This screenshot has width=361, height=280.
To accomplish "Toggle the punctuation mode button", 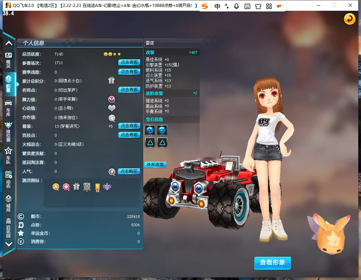I will pyautogui.click(x=227, y=6).
